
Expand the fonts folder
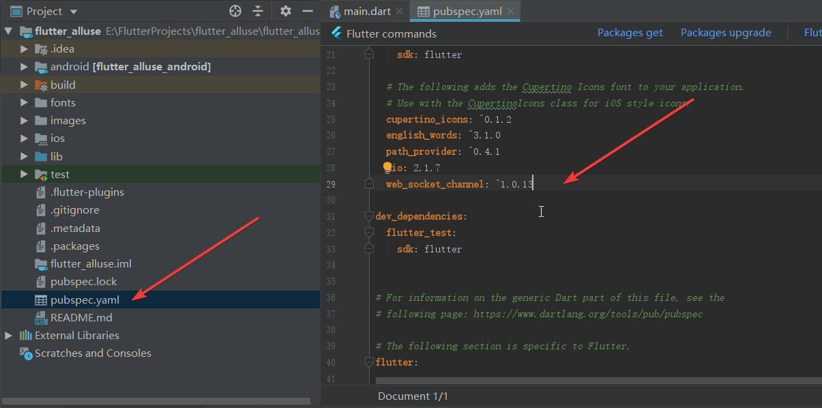24,102
